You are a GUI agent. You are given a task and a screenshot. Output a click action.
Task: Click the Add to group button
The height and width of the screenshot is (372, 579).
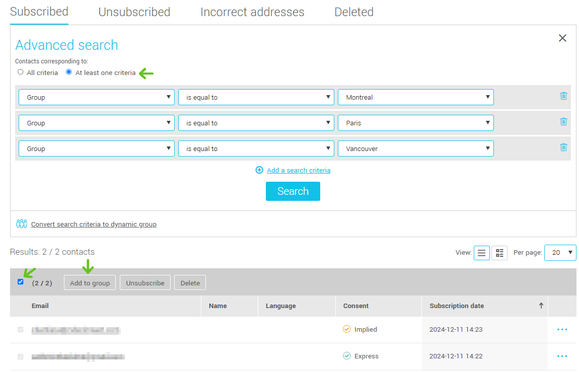tap(90, 282)
